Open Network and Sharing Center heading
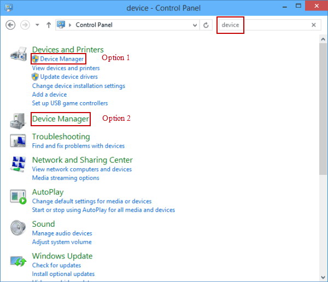Image resolution: width=328 pixels, height=282 pixels. [82, 160]
